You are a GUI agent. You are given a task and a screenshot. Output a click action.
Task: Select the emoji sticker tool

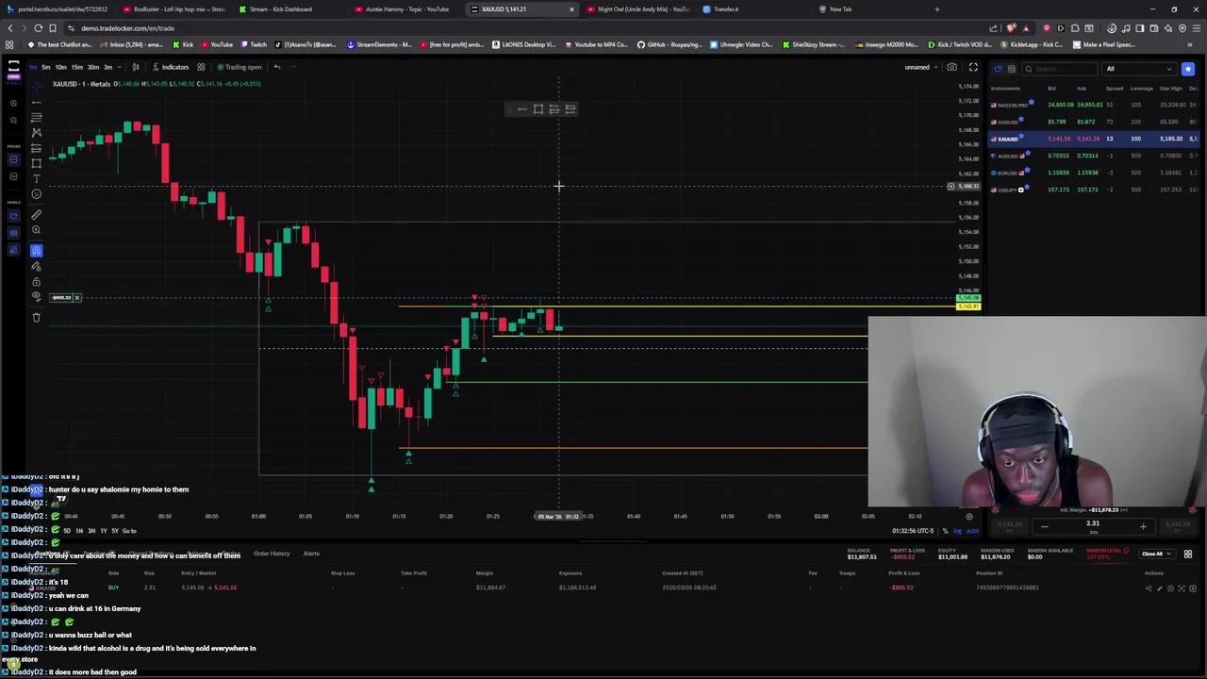[36, 194]
